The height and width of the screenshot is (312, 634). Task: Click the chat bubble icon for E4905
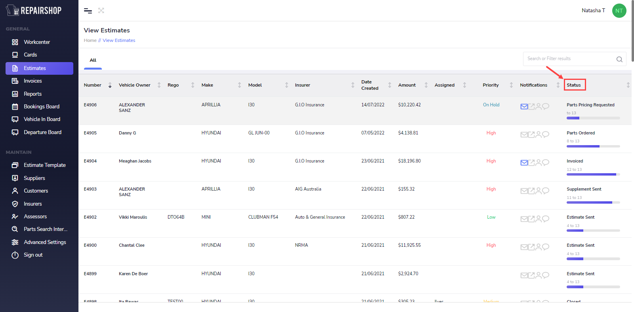tap(546, 134)
